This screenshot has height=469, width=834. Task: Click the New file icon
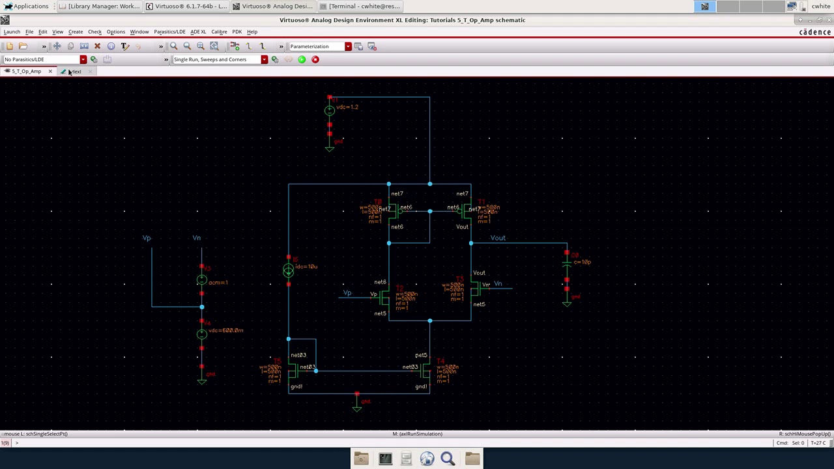pos(9,46)
